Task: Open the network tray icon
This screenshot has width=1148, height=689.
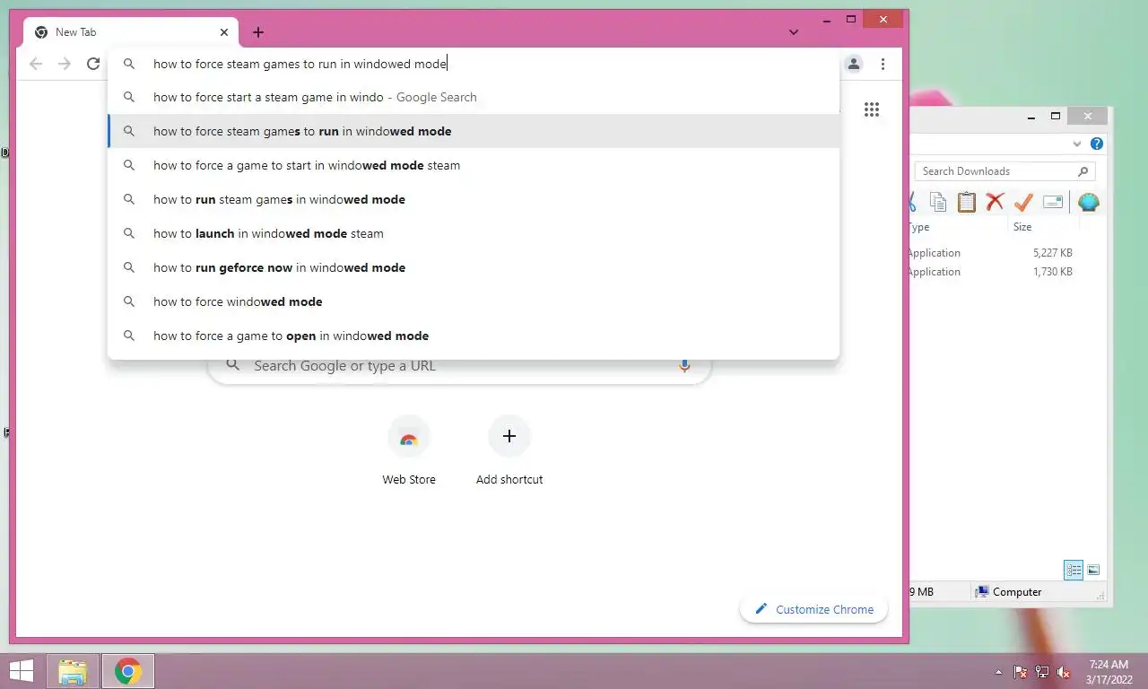Action: (x=1042, y=672)
